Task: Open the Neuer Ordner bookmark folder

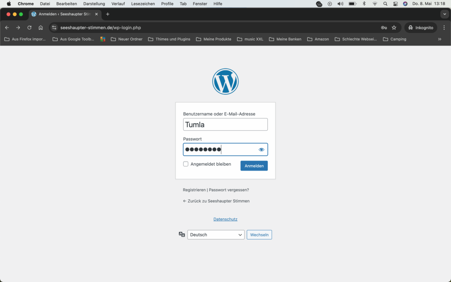Action: pos(127,39)
